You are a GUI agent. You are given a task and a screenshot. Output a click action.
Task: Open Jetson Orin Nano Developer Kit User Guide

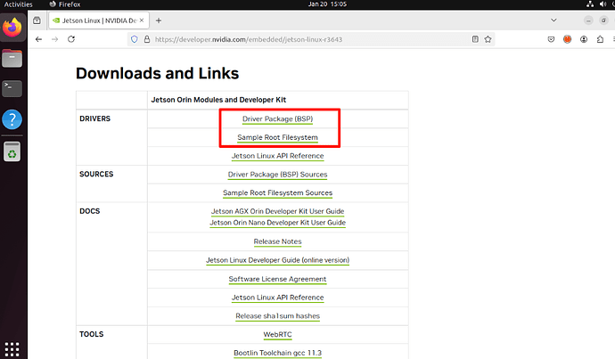pyautogui.click(x=278, y=223)
